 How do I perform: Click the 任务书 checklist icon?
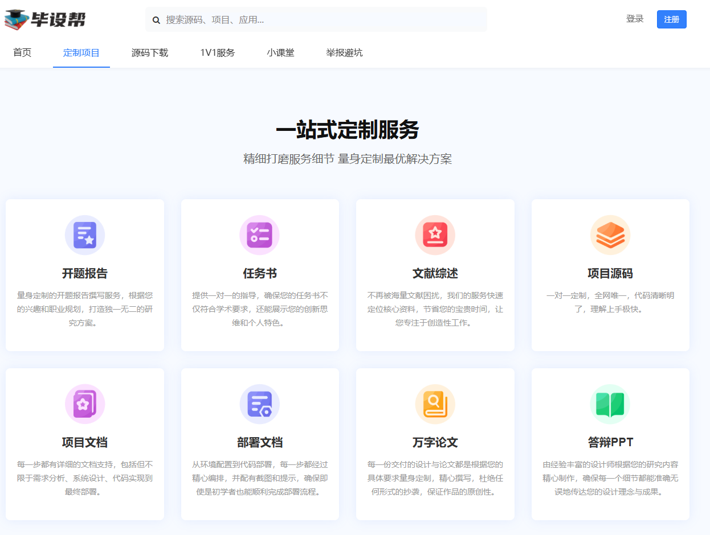tap(260, 234)
